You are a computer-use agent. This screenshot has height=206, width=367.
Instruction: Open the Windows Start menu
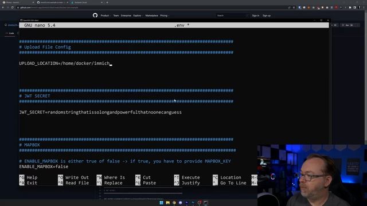161,203
